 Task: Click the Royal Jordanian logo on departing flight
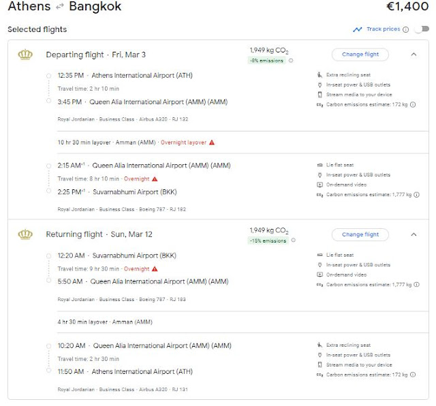pos(25,54)
